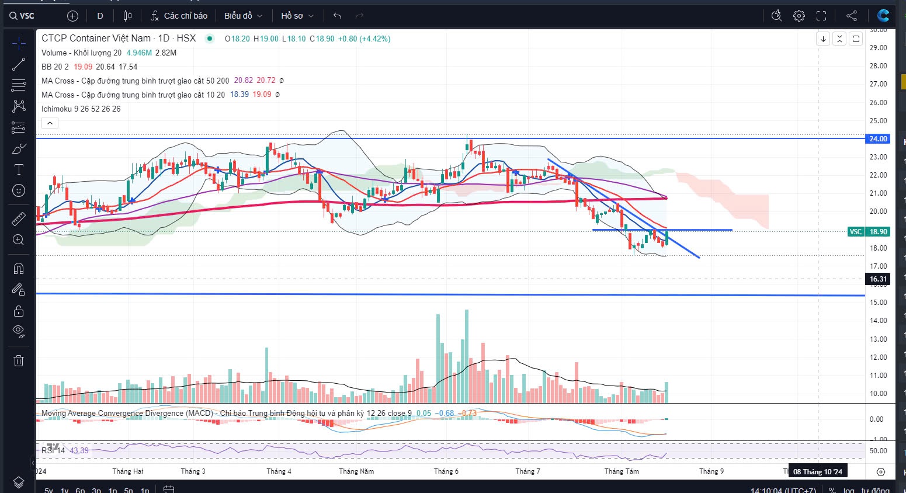Click the trash icon to remove drawings

click(x=19, y=360)
